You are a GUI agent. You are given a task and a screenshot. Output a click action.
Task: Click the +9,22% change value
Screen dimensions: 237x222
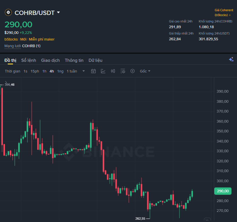pyautogui.click(x=26, y=33)
